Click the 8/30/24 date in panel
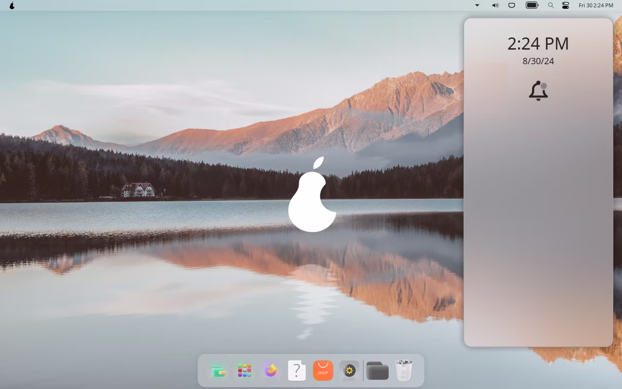The width and height of the screenshot is (622, 389). (538, 61)
